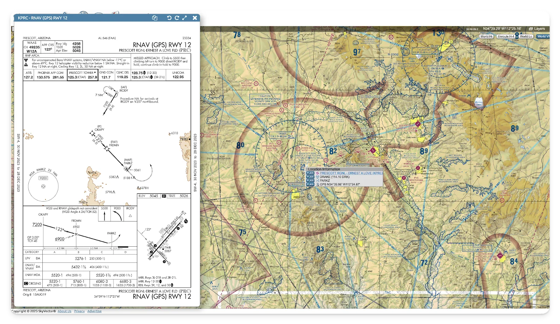This screenshot has width=560, height=324.
Task: Open the Privacy link
Action: [x=79, y=311]
